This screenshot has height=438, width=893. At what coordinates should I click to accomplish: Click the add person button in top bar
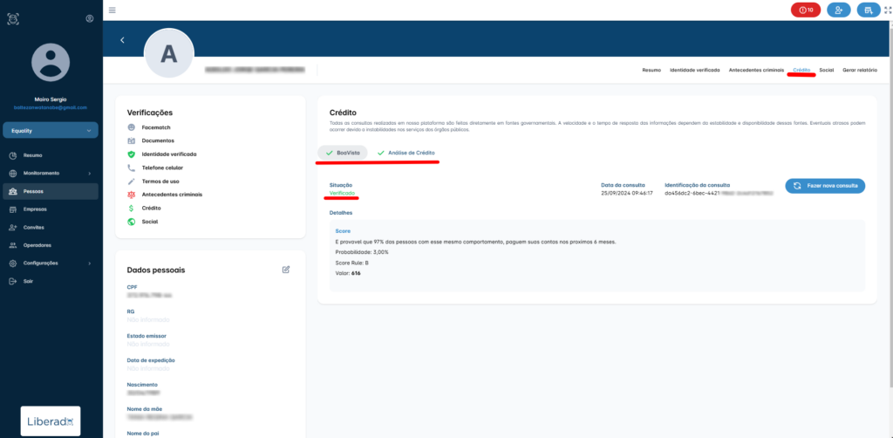[x=838, y=10]
